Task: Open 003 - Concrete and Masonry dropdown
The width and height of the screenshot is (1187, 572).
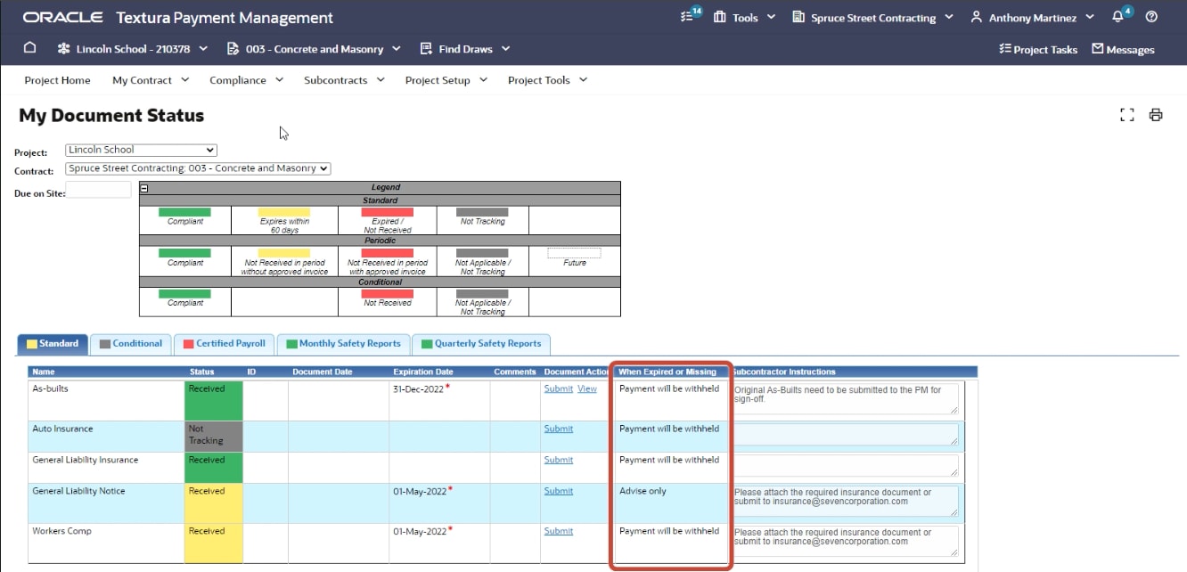Action: pos(314,49)
